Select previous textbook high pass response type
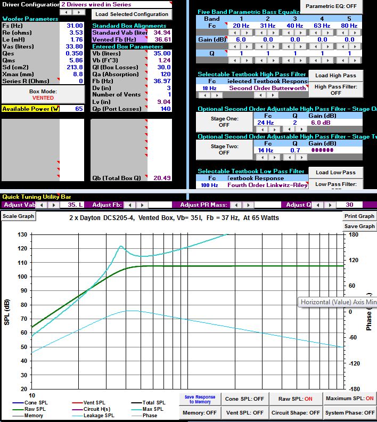Screen dimensions: 377x422 tap(260, 95)
